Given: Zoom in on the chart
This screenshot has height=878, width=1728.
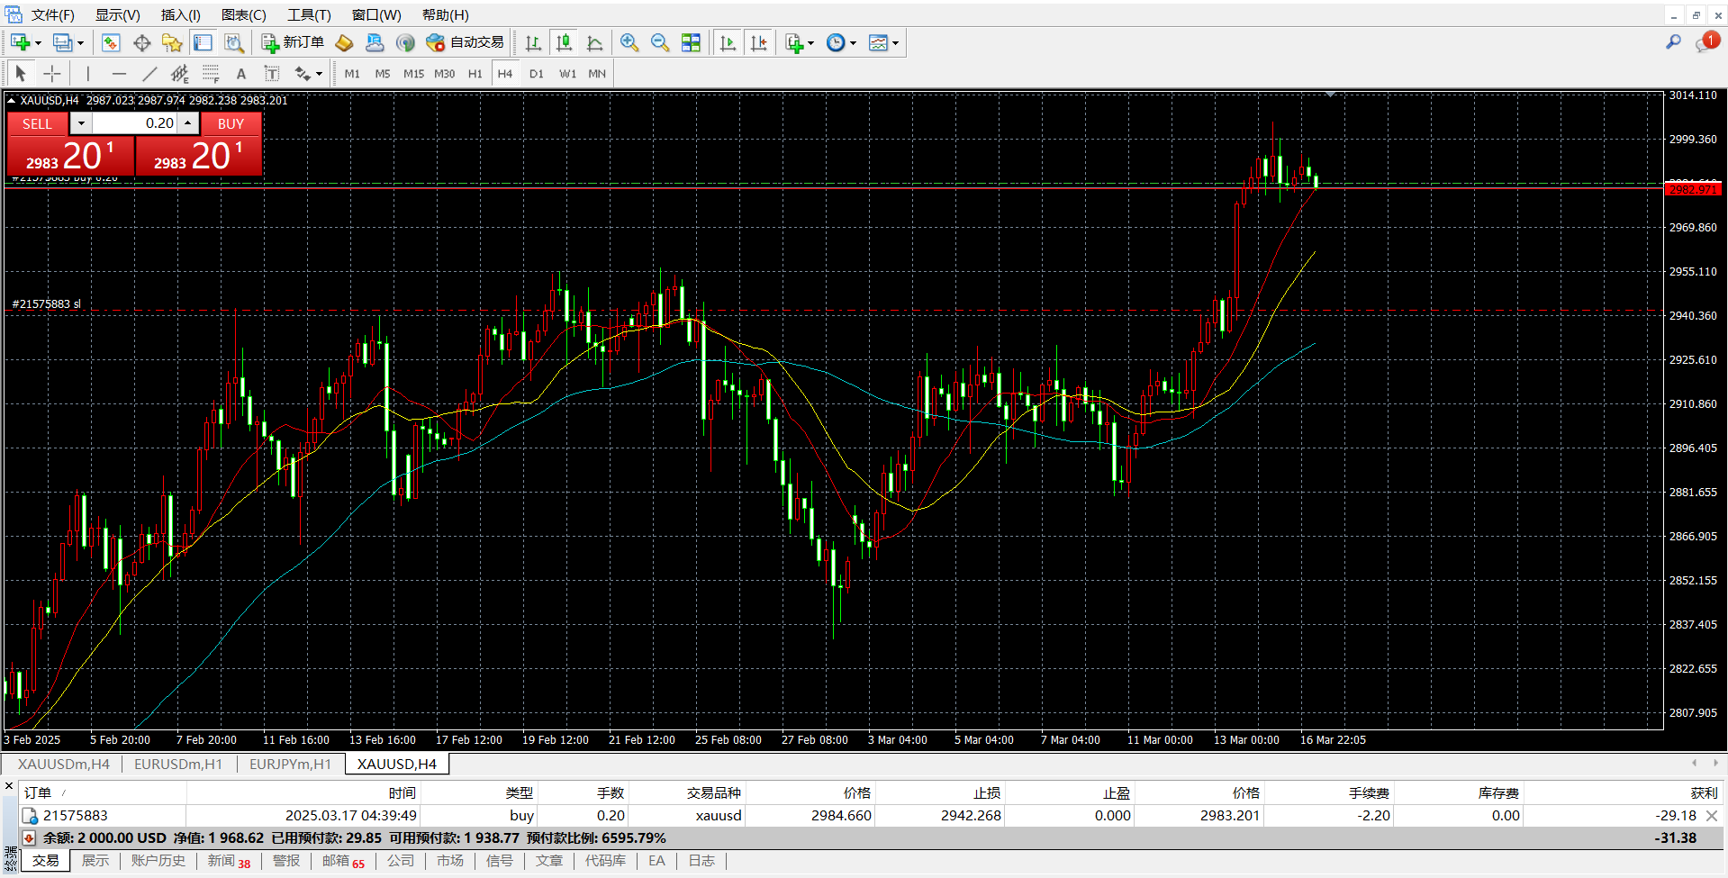Looking at the screenshot, I should (x=629, y=42).
